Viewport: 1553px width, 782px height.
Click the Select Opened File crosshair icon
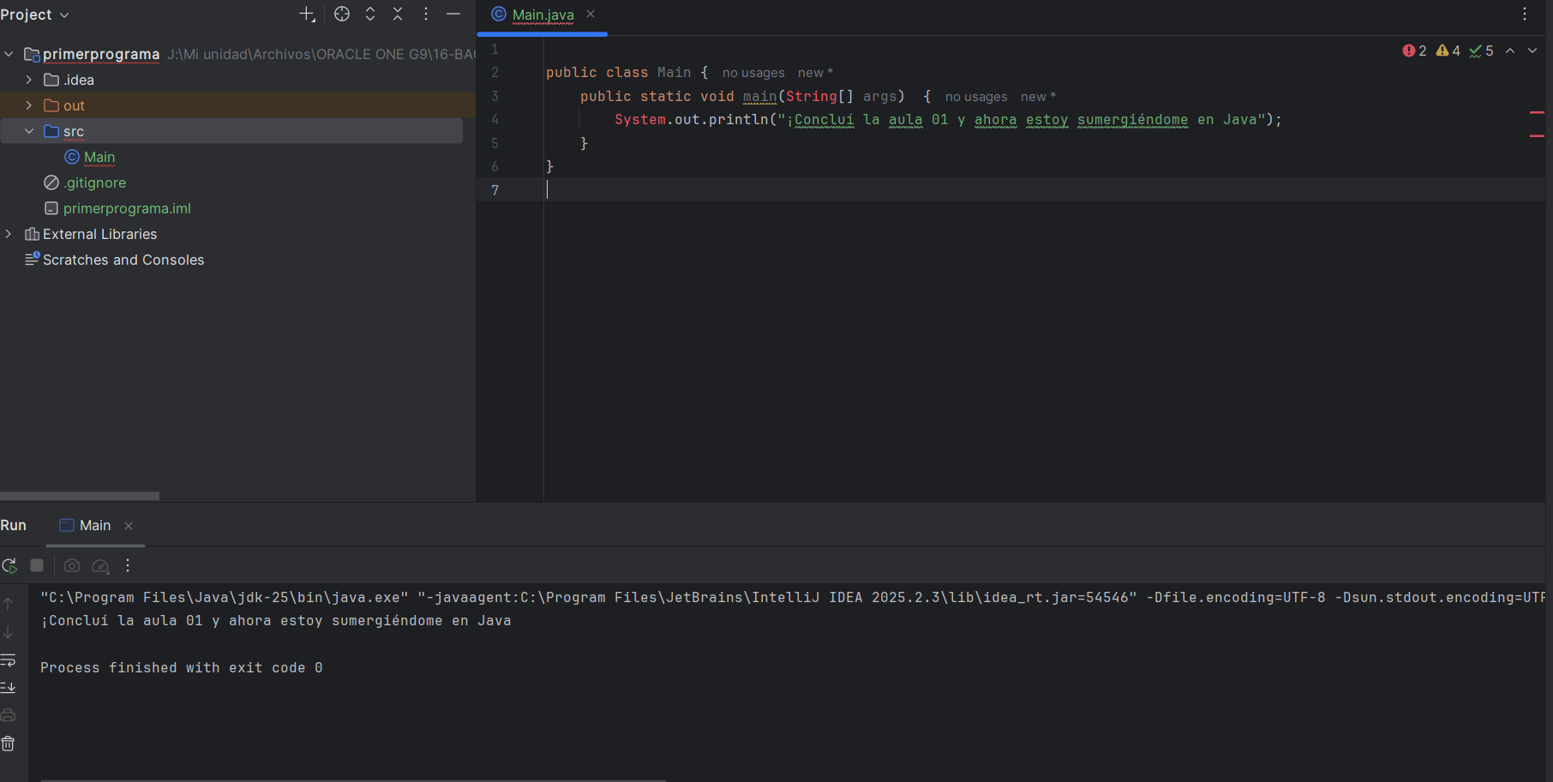coord(342,15)
